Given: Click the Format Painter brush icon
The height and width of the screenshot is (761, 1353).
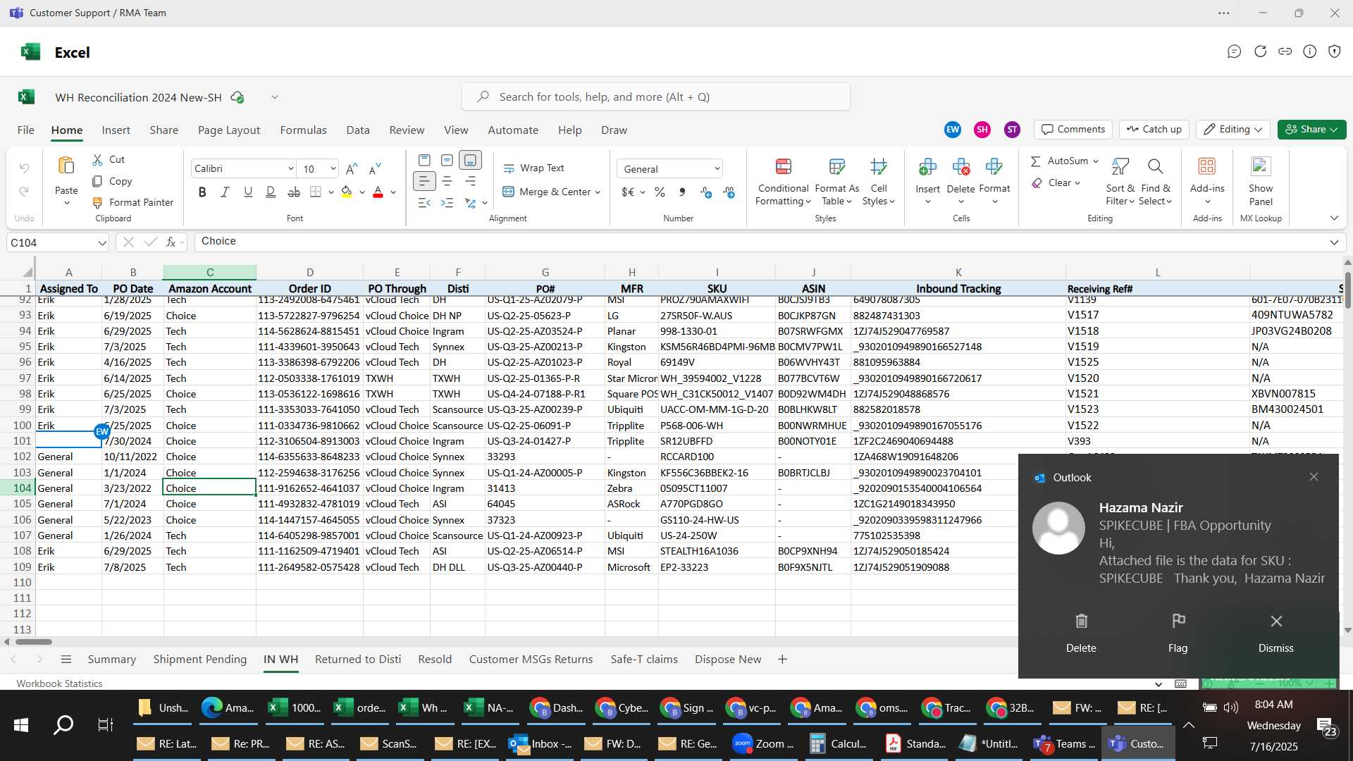Looking at the screenshot, I should [97, 203].
